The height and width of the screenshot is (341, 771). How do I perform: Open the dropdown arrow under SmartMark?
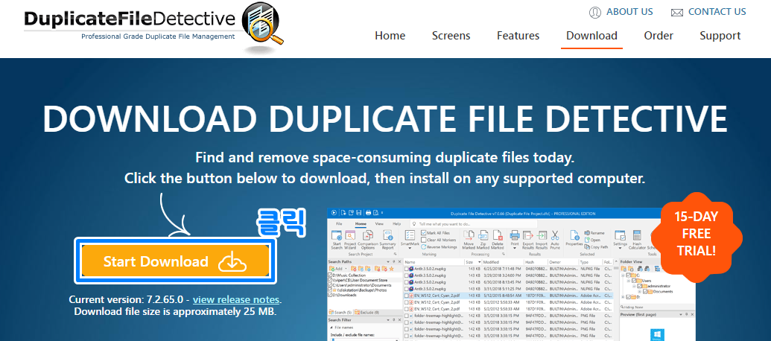[410, 248]
